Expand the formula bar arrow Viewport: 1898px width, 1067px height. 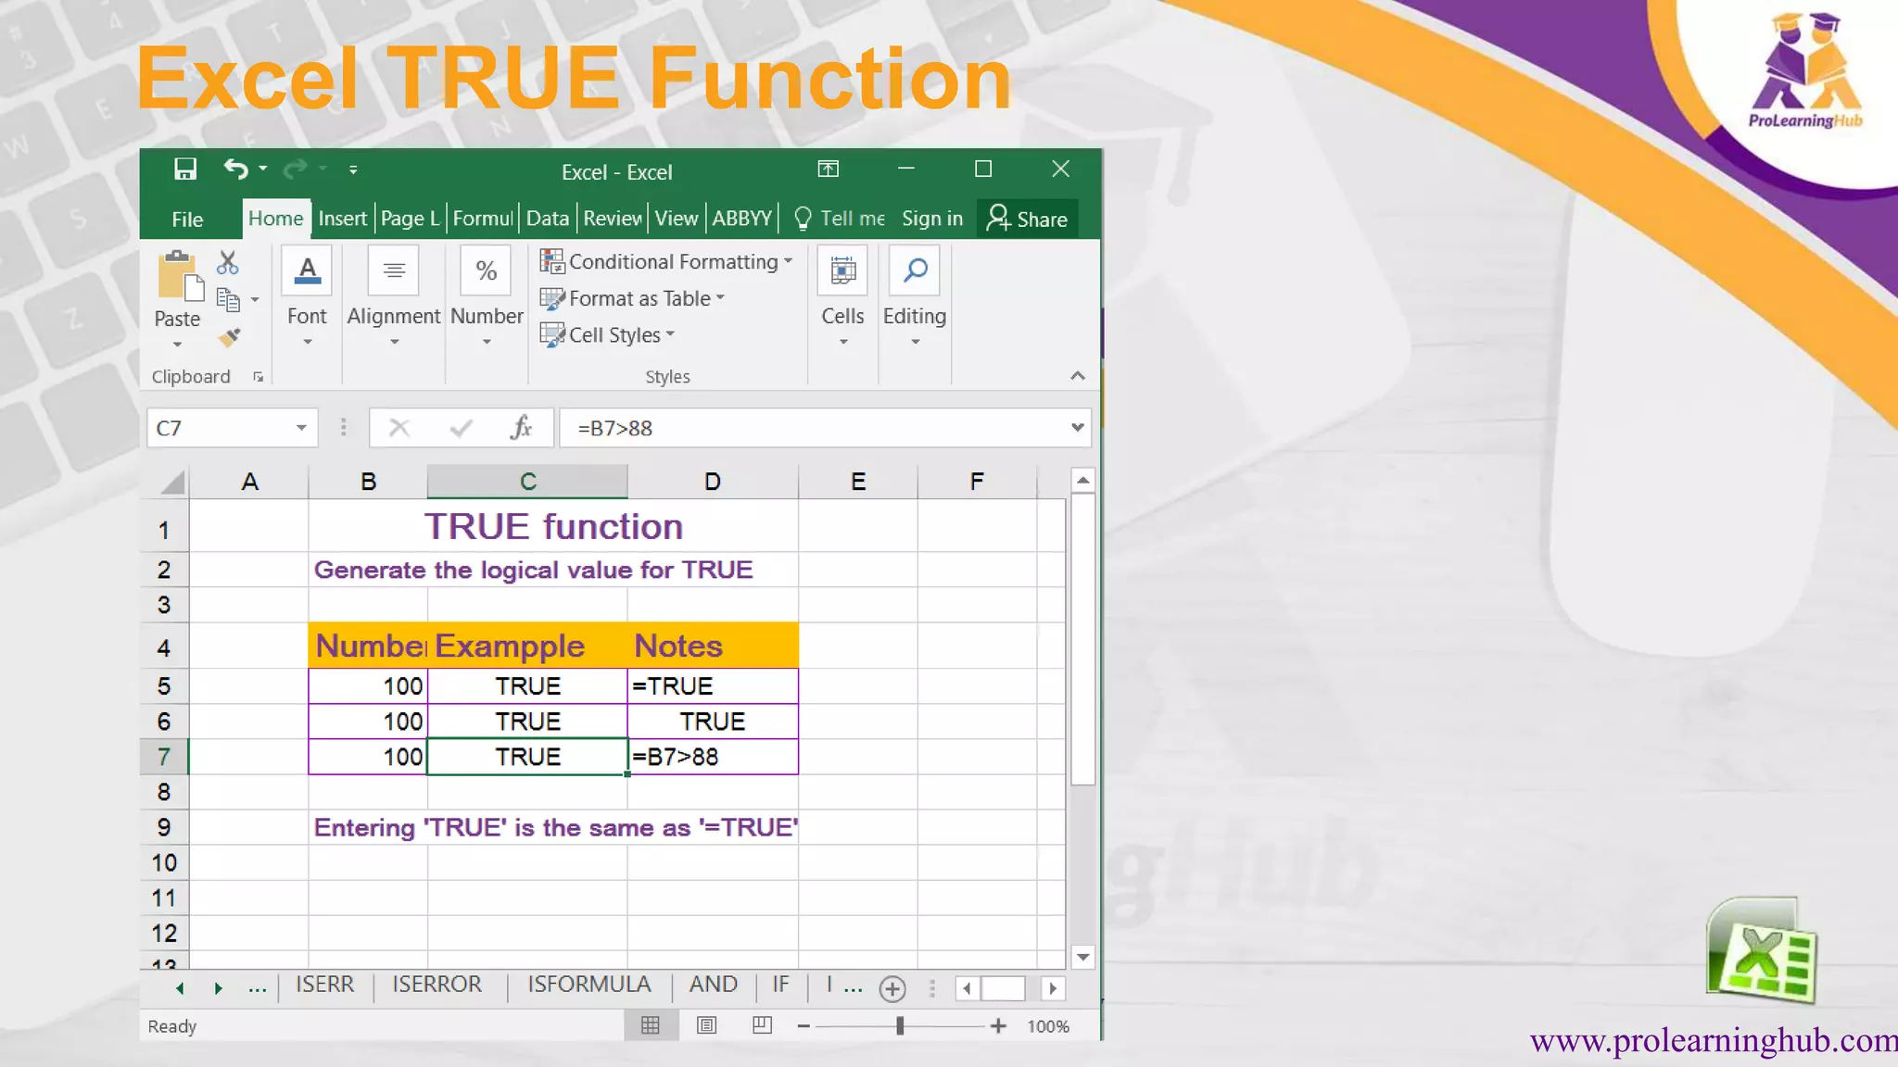pyautogui.click(x=1078, y=428)
